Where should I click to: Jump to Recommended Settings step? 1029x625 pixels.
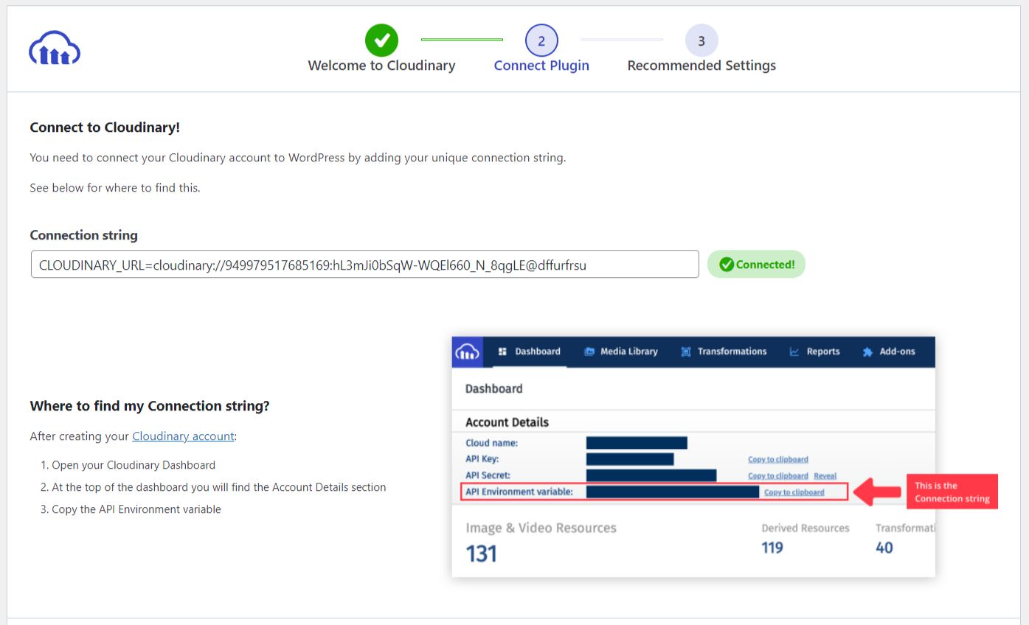coord(701,66)
